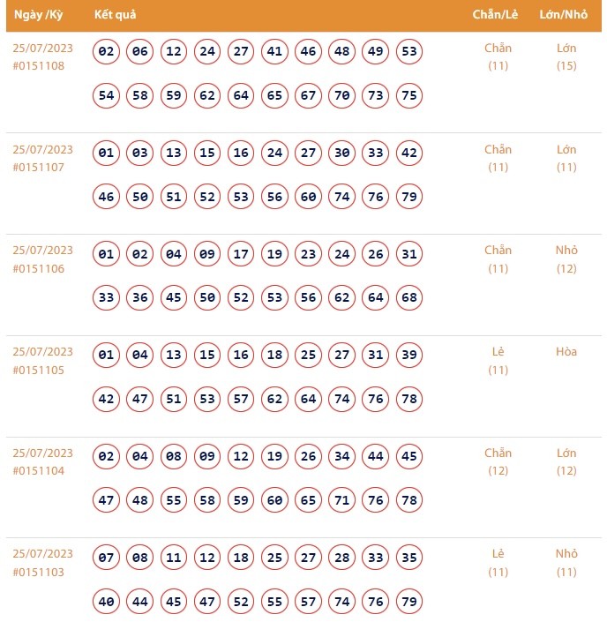
Task: Click ball 02 in draw #0151108
Action: point(107,52)
